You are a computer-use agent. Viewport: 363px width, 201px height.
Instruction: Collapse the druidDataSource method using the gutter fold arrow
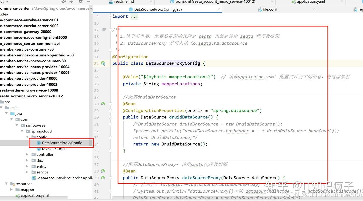pyautogui.click(x=110, y=117)
